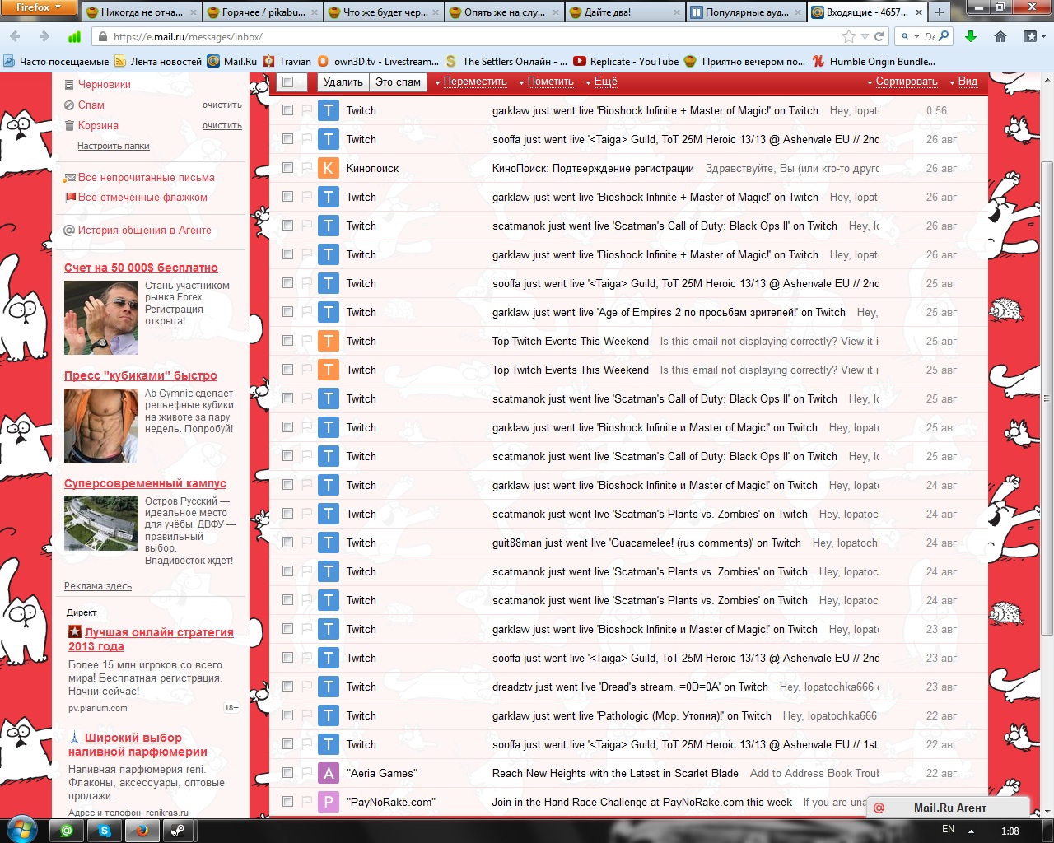1054x843 pixels.
Task: Flag the guit88man Guacamelee email
Action: click(x=306, y=543)
